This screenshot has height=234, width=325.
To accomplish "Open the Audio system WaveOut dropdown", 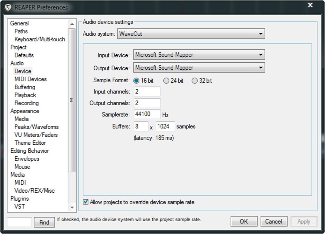I will [x=191, y=34].
